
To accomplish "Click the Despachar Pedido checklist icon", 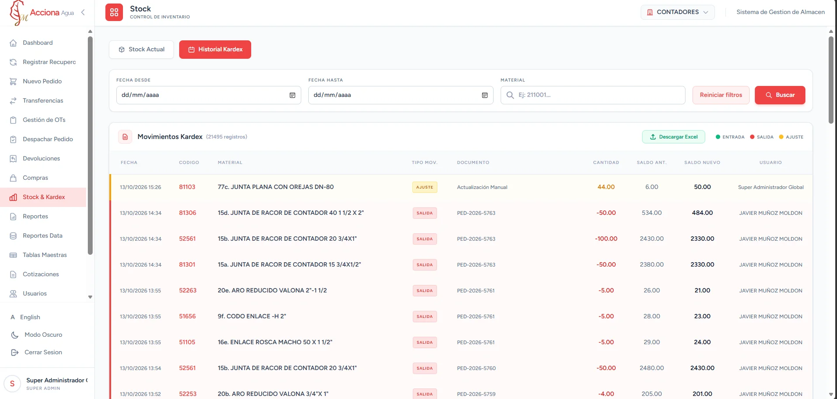I will click(13, 139).
